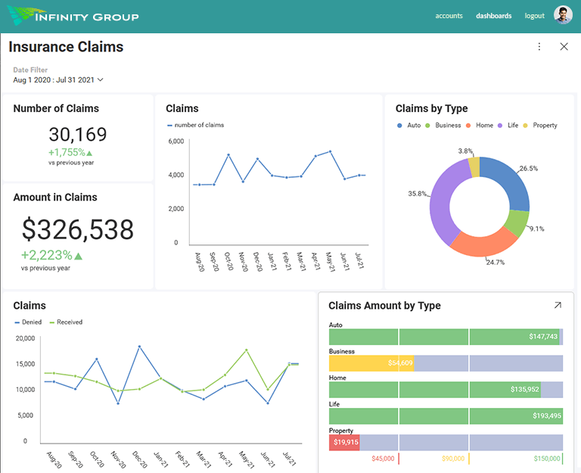
Task: Toggle the number of claims legend
Action: [x=195, y=126]
